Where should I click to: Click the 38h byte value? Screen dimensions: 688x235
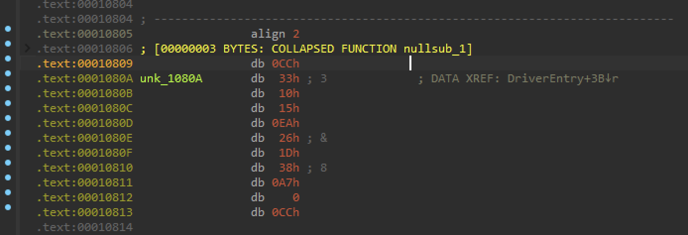pos(289,168)
